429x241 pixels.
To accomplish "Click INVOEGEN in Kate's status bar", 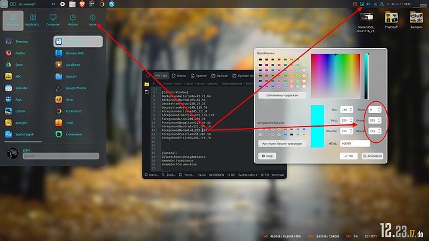I will (216, 175).
